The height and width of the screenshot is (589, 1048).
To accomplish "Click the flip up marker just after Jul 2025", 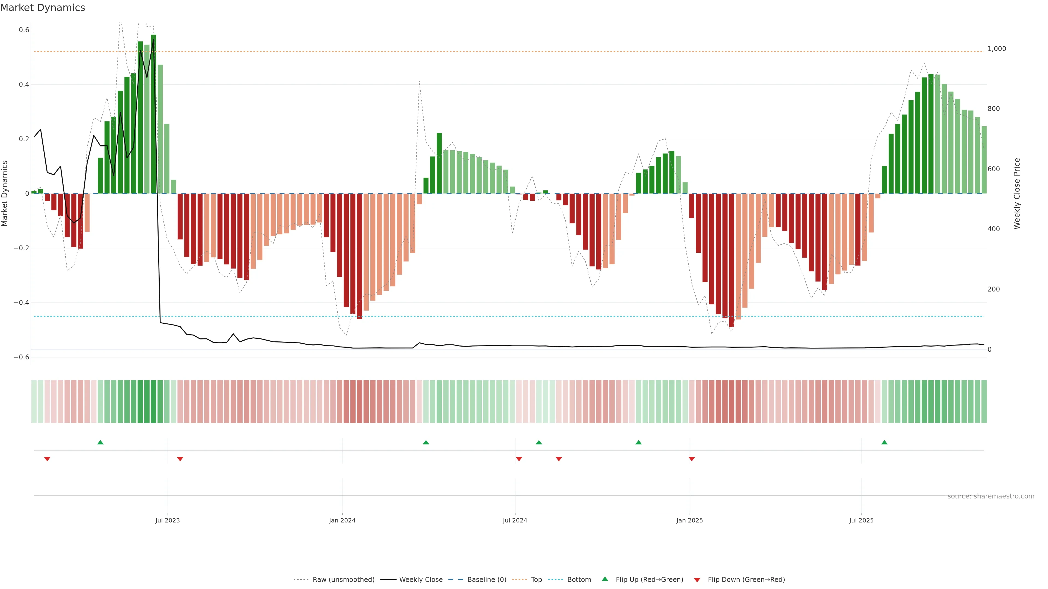I will 884,442.
